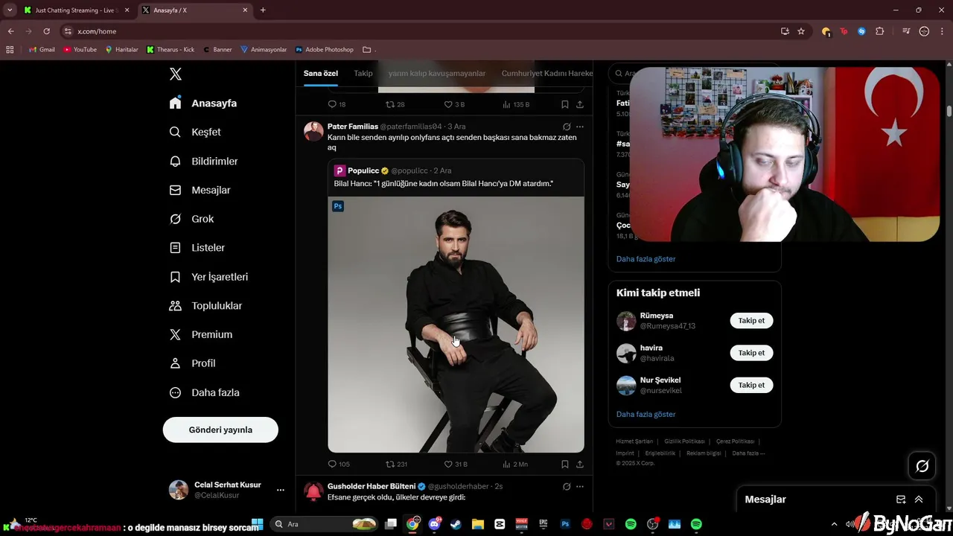Open Anasayfa home in the sidebar
Image resolution: width=953 pixels, height=536 pixels.
[x=203, y=103]
